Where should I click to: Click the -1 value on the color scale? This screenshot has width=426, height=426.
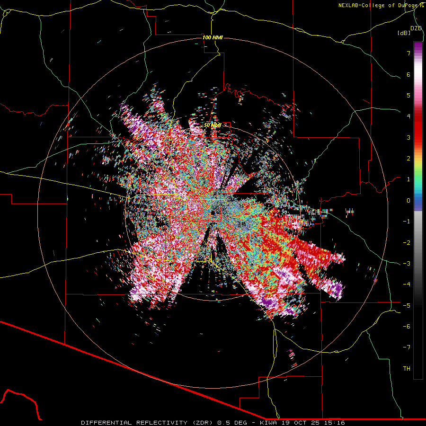point(407,222)
